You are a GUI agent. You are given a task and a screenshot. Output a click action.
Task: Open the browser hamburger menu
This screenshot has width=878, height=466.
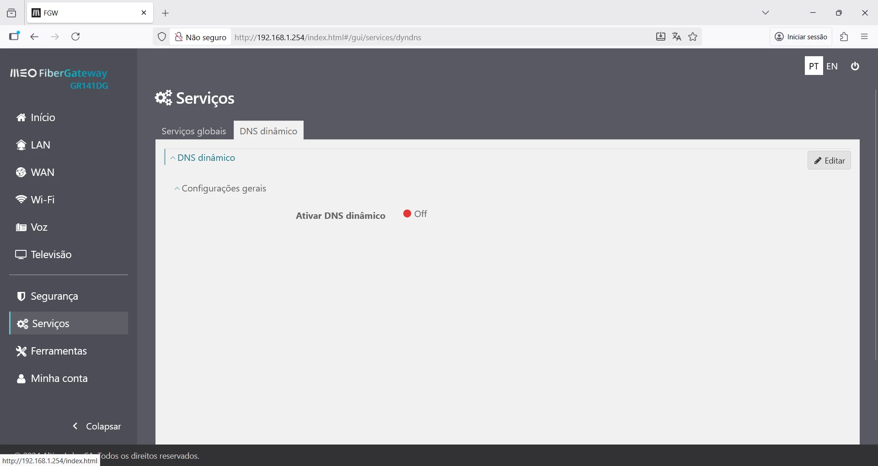864,37
